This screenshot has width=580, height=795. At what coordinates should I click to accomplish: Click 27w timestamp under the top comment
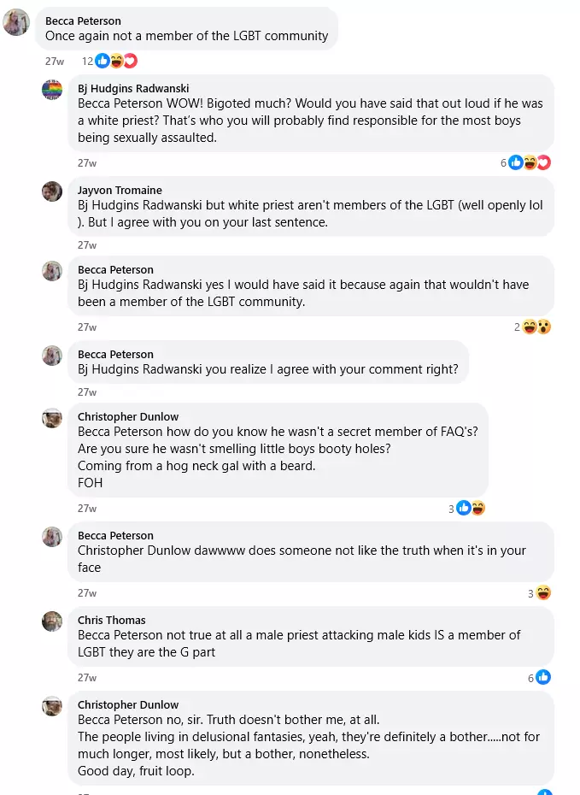tap(55, 61)
